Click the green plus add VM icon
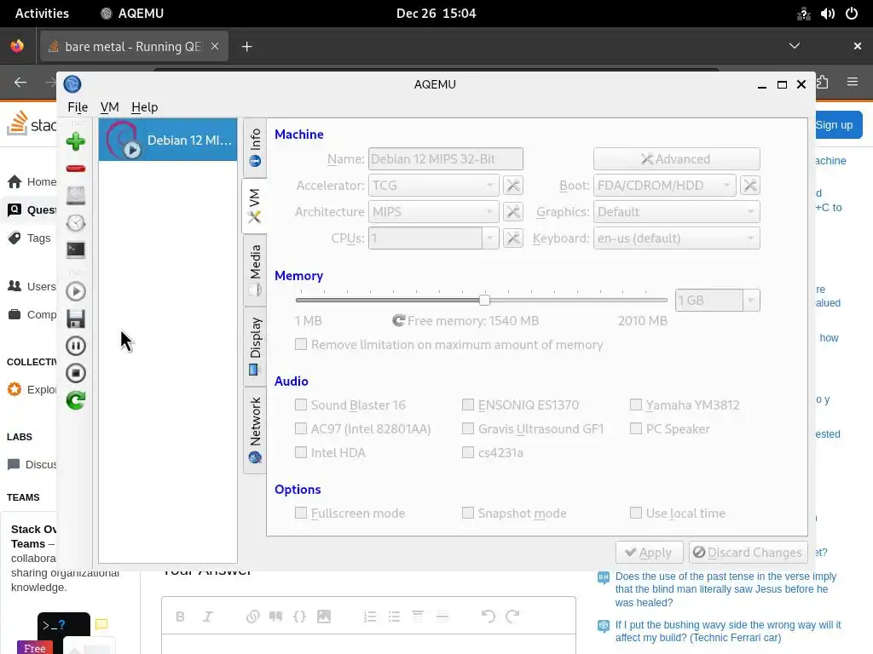 coord(76,141)
